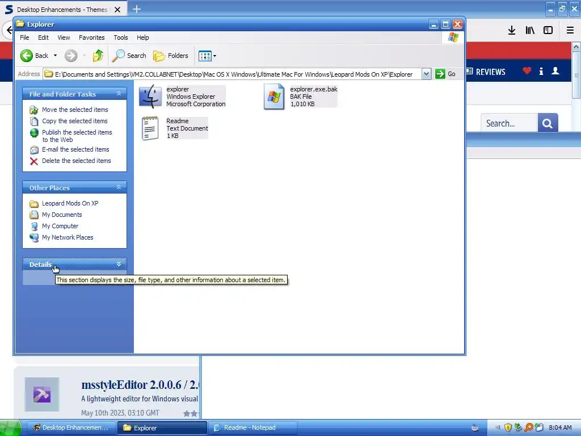
Task: Click the greyed Forward arrow button
Action: click(71, 56)
